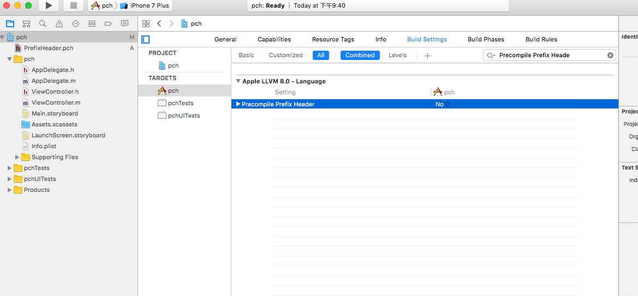This screenshot has height=296, width=638.
Task: Open the Precompile Prefix Header No dropdown
Action: coord(442,104)
